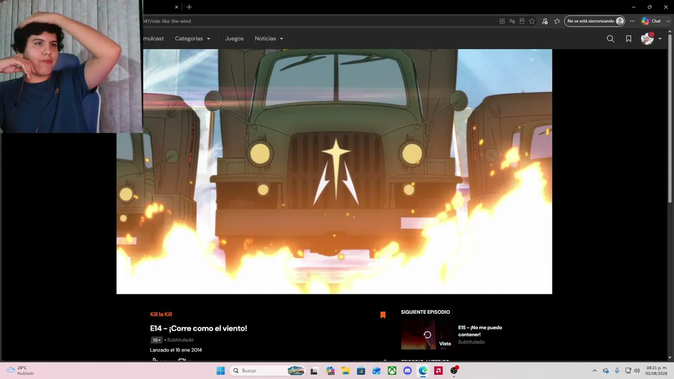The height and width of the screenshot is (379, 674).
Task: Open the favorites list icon
Action: (x=557, y=21)
